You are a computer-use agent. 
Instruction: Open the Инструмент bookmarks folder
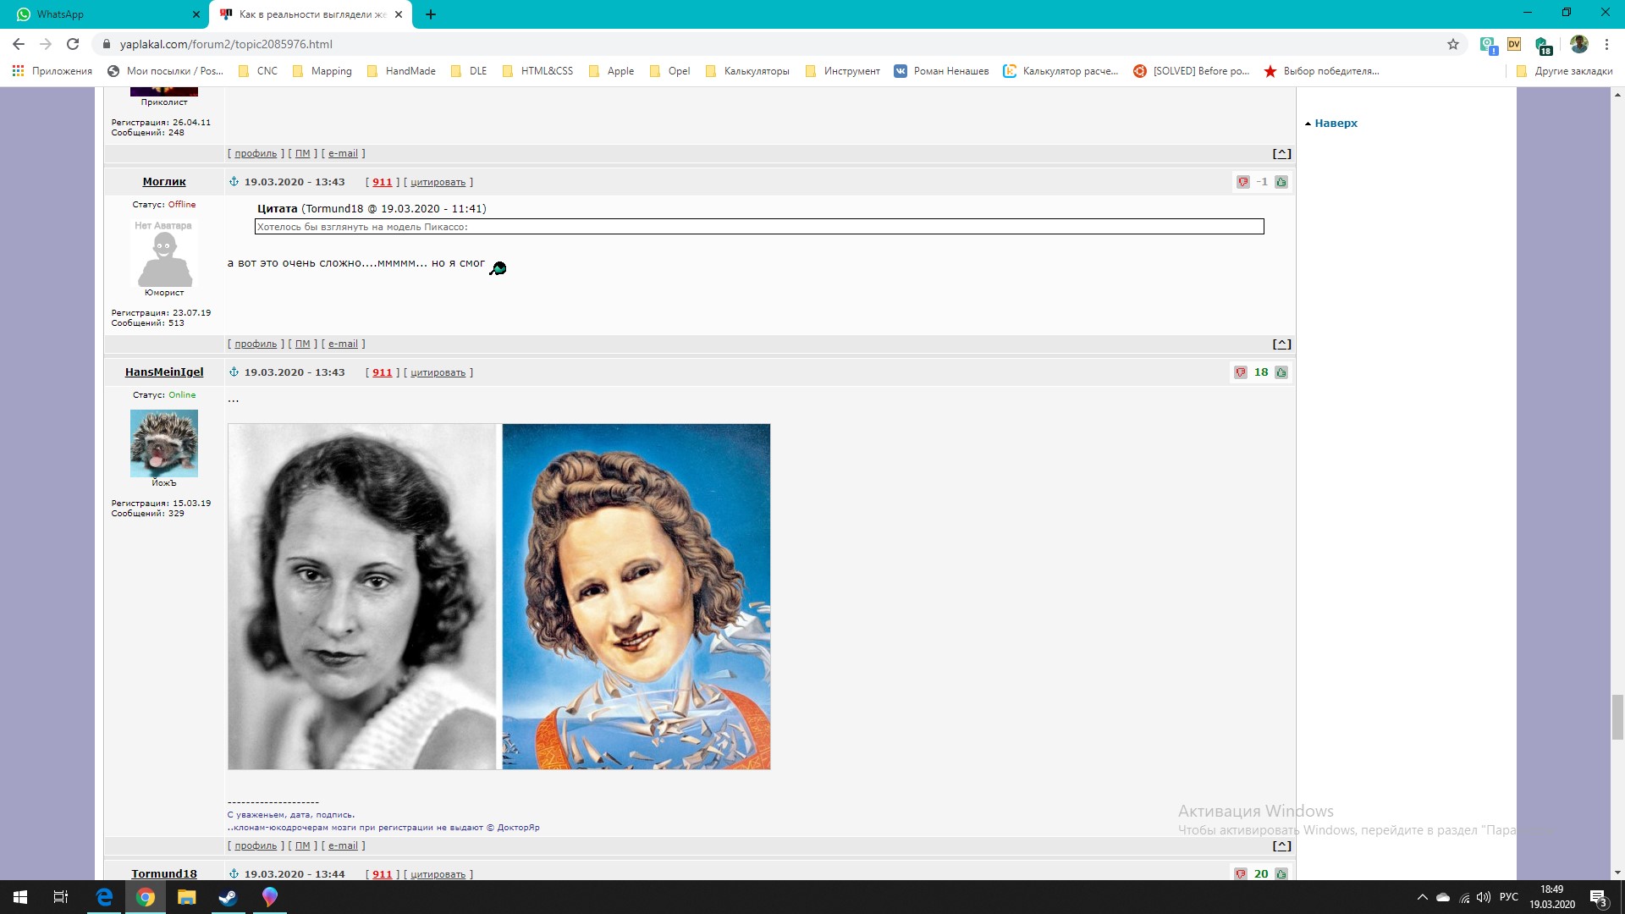843,71
